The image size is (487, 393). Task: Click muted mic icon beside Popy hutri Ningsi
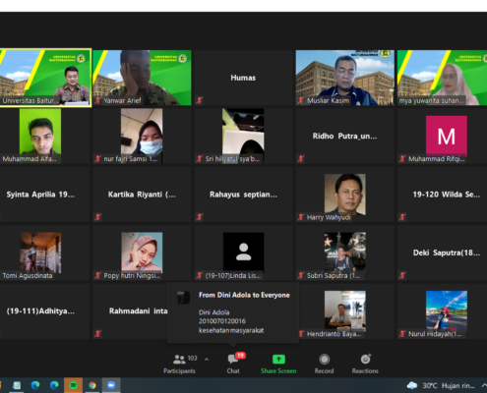pyautogui.click(x=97, y=275)
